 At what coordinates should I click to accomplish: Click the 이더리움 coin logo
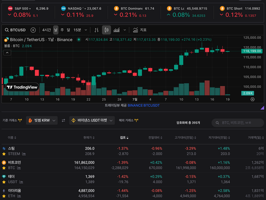coord(4,191)
